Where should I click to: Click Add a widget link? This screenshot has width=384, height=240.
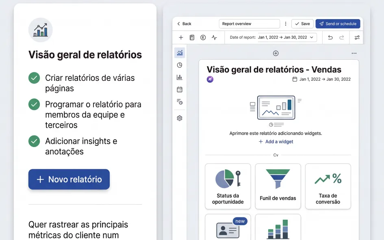(276, 142)
